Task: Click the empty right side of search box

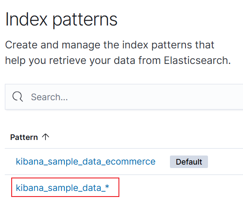Action: coord(170,97)
